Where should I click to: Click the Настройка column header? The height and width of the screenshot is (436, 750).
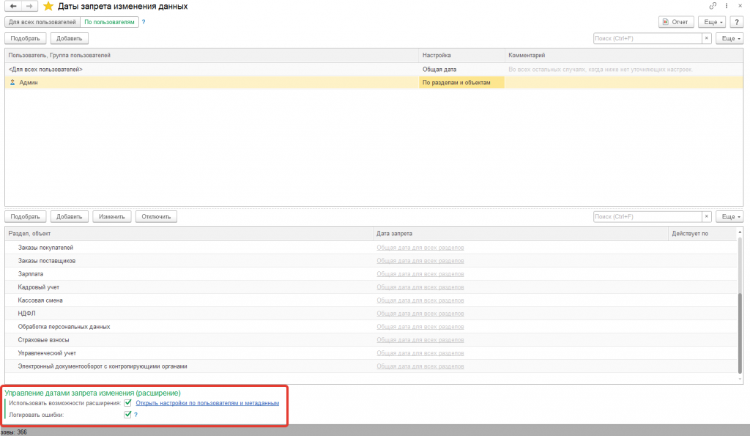click(x=461, y=56)
